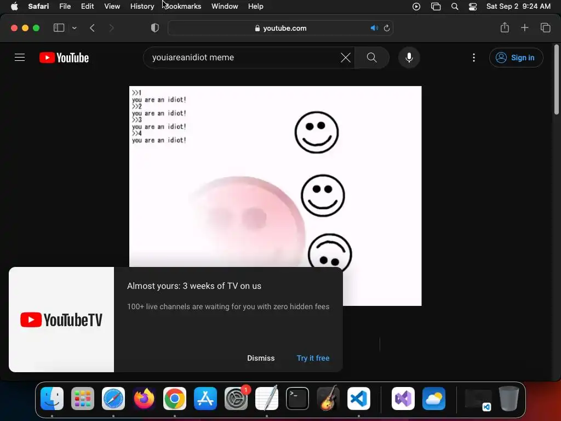Open the YouTube hamburger guide menu
561x421 pixels.
pyautogui.click(x=20, y=57)
